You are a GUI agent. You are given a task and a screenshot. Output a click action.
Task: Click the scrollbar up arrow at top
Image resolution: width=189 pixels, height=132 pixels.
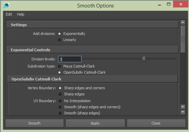[x=183, y=22]
